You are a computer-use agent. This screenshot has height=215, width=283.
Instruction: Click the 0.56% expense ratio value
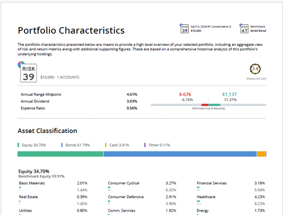click(132, 108)
